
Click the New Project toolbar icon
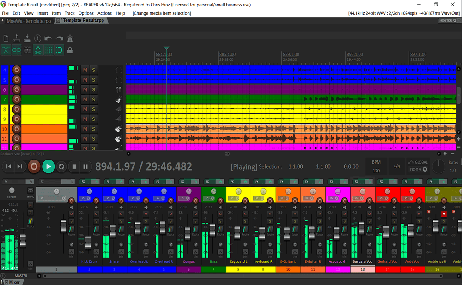point(6,38)
